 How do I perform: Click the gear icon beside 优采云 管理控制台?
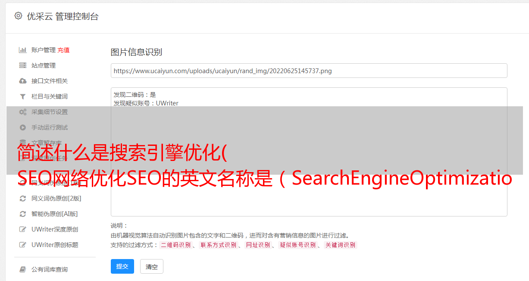18,16
